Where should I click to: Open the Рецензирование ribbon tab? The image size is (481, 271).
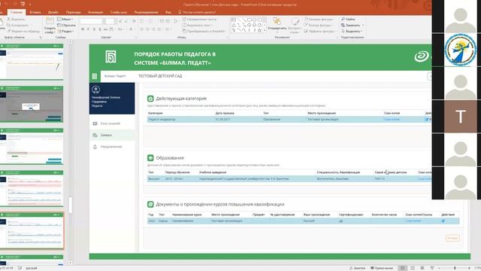(x=147, y=12)
